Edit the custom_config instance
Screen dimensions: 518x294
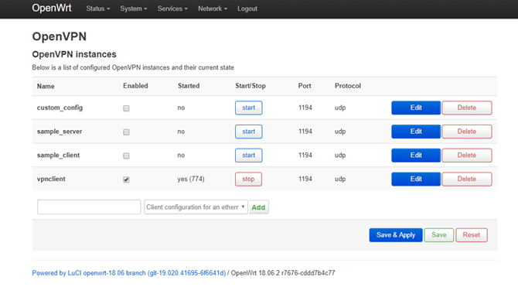click(416, 108)
